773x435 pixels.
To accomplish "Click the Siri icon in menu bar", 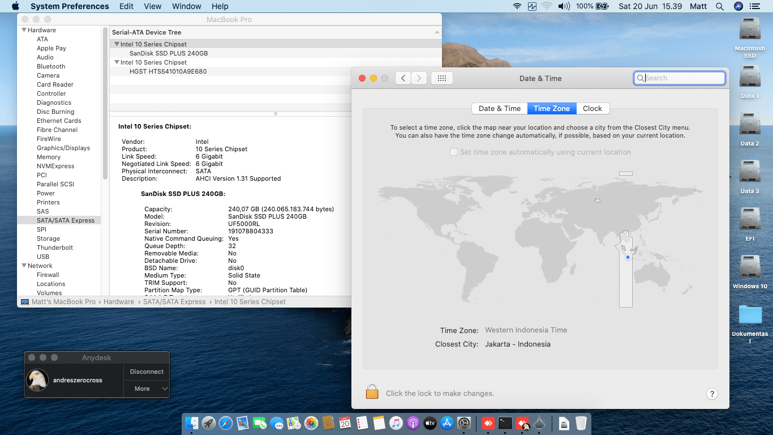I will pos(738,6).
